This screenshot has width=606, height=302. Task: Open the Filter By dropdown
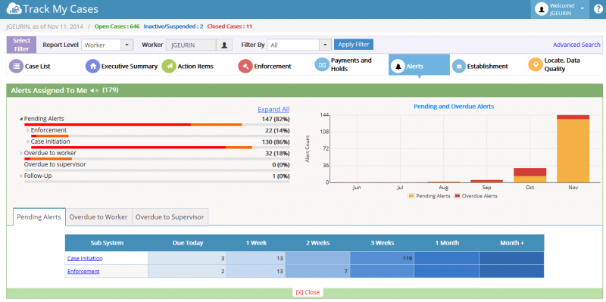pos(299,45)
